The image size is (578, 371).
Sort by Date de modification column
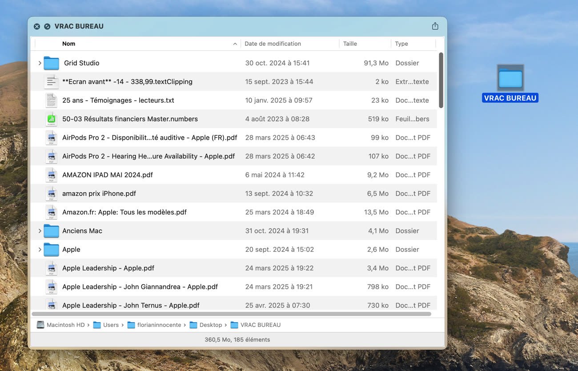(x=273, y=44)
